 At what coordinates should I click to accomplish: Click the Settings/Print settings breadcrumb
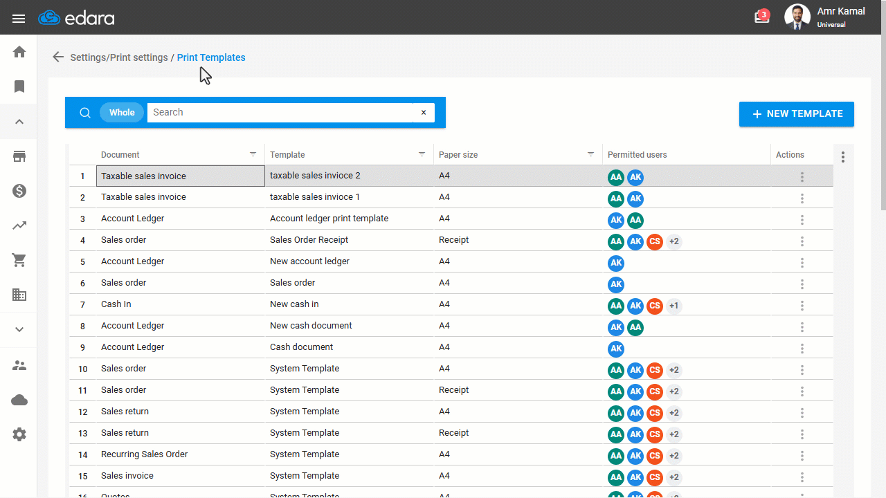coord(119,57)
